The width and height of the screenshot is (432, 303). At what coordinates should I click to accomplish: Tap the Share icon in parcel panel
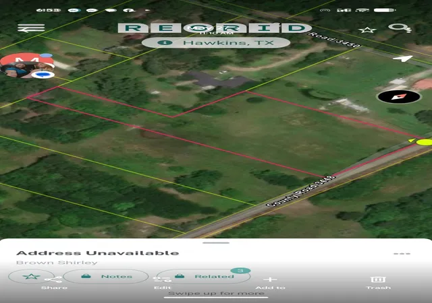click(x=54, y=282)
